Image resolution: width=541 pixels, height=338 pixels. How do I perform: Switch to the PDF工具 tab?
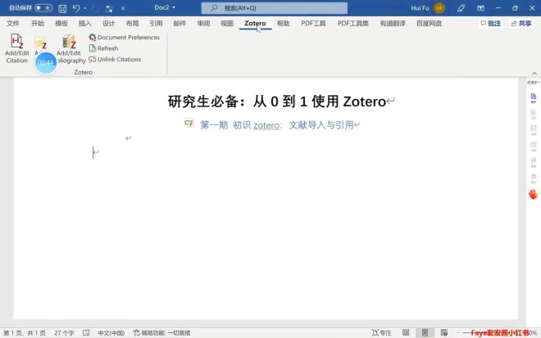[x=313, y=24]
